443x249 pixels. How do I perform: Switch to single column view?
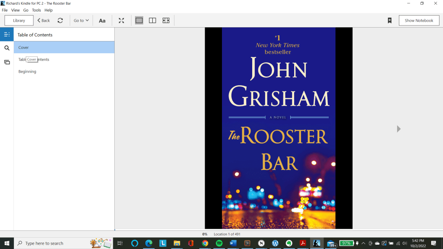click(x=139, y=20)
